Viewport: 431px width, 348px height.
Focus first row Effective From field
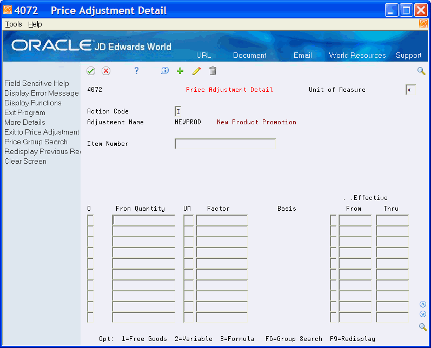point(355,220)
